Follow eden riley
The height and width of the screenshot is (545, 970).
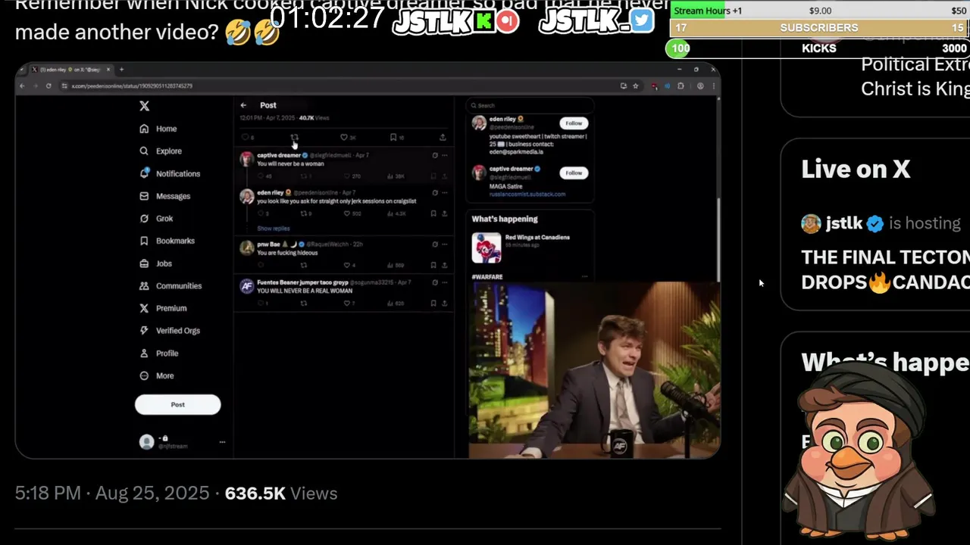coord(574,123)
